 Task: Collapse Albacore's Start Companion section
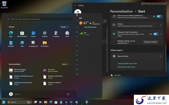coord(161,34)
